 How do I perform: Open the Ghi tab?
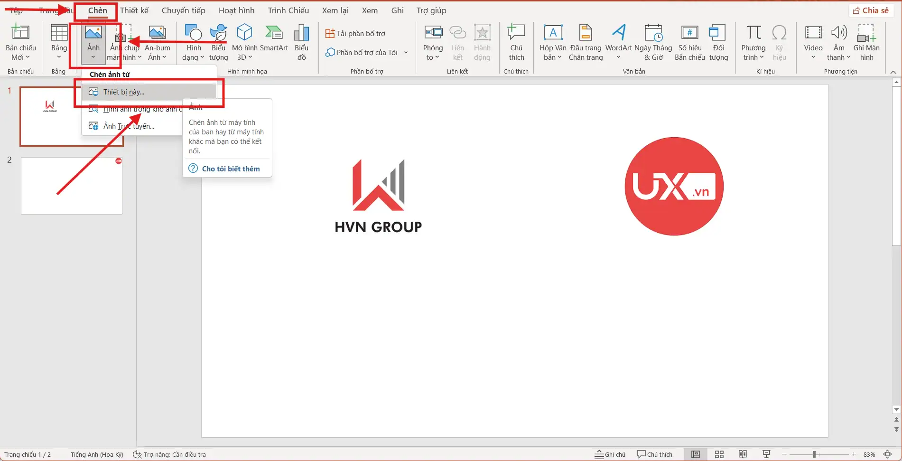coord(398,10)
